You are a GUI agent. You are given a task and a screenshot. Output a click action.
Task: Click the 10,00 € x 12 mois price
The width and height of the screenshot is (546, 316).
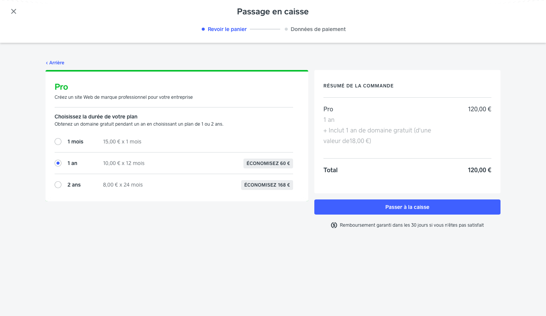click(x=124, y=163)
